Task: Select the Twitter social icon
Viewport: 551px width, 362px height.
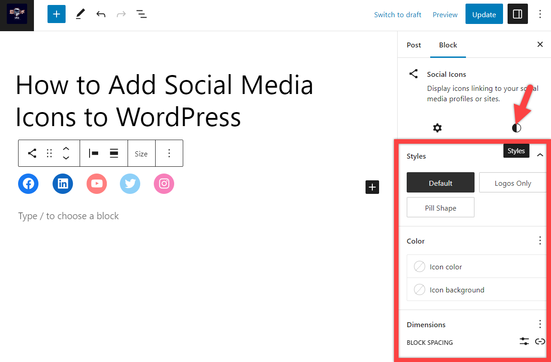Action: pos(130,183)
